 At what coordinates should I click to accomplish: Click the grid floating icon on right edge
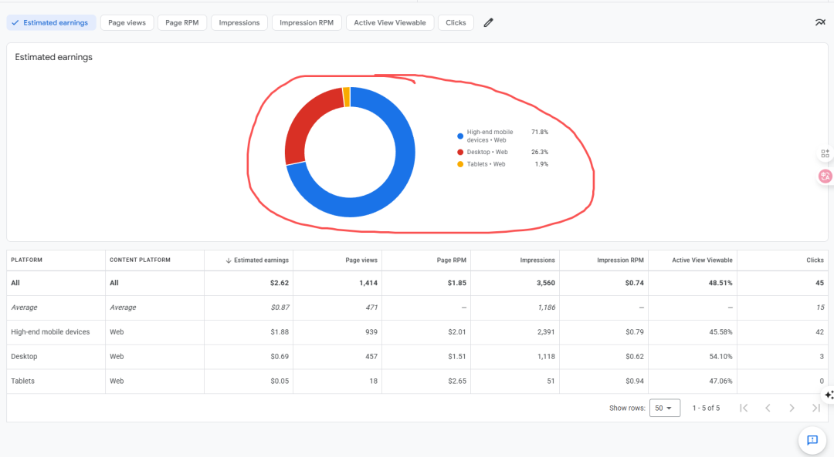[x=825, y=153]
